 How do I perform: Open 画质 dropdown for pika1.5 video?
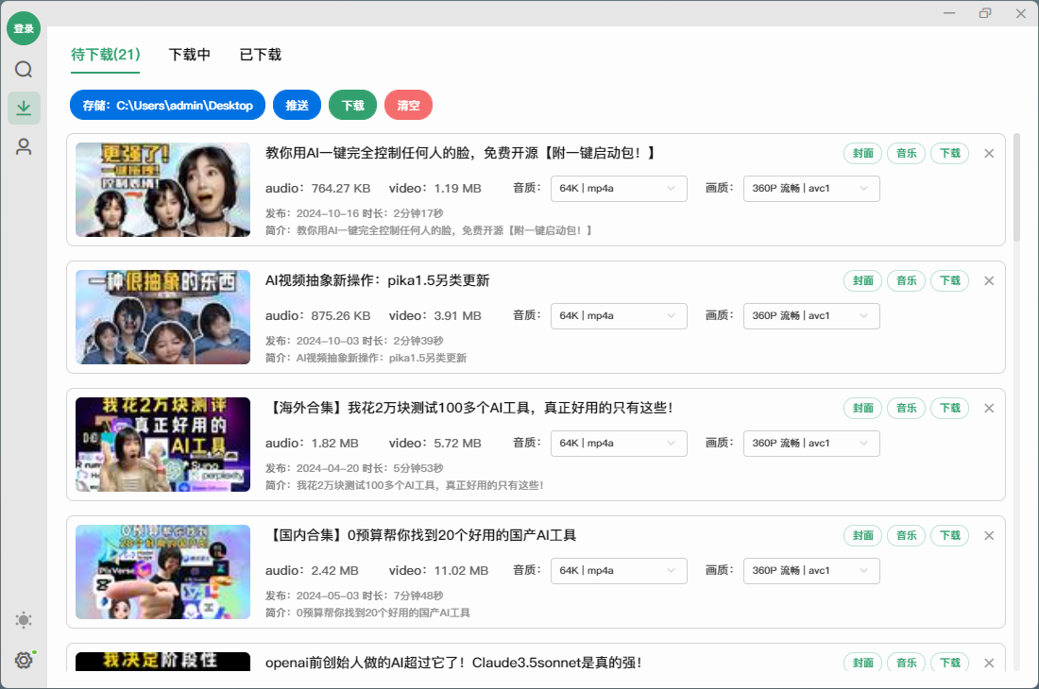(x=811, y=315)
